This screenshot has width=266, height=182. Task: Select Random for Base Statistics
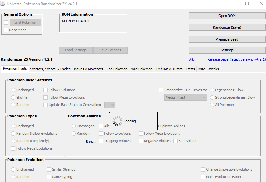point(13,105)
